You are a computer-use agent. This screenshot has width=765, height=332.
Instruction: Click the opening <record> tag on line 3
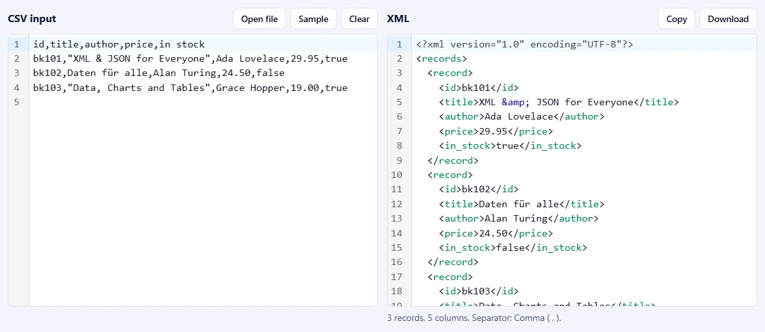coord(450,73)
